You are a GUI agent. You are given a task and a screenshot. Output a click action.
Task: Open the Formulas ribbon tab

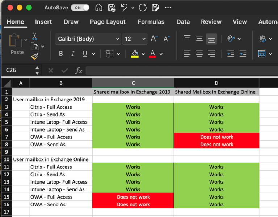click(151, 22)
